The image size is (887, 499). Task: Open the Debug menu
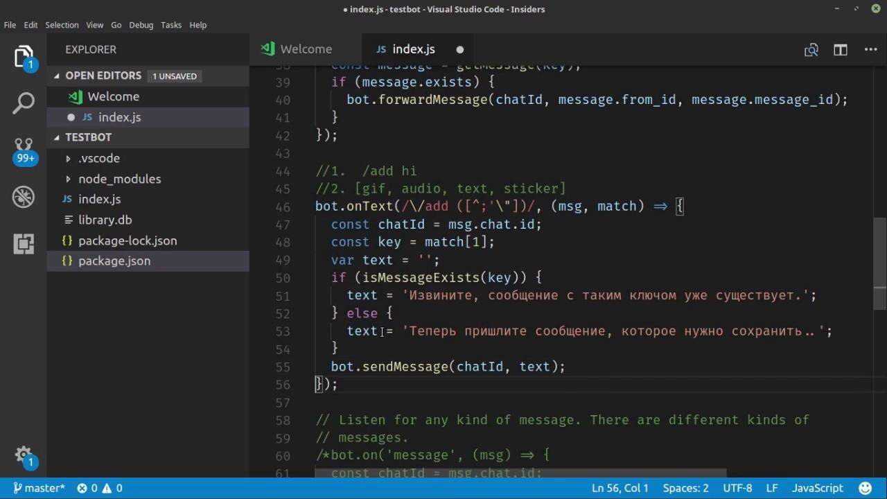click(141, 25)
